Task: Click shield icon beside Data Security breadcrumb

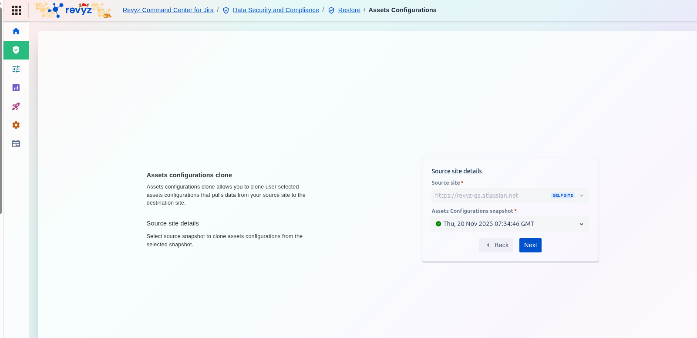Action: pyautogui.click(x=226, y=10)
